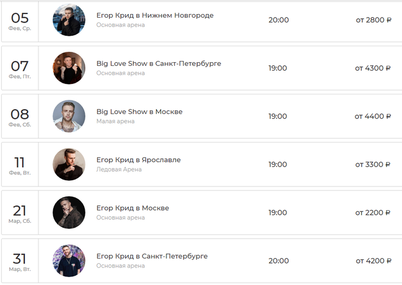
Task: Click the Ледовая Арена venue label
Action: [x=119, y=169]
